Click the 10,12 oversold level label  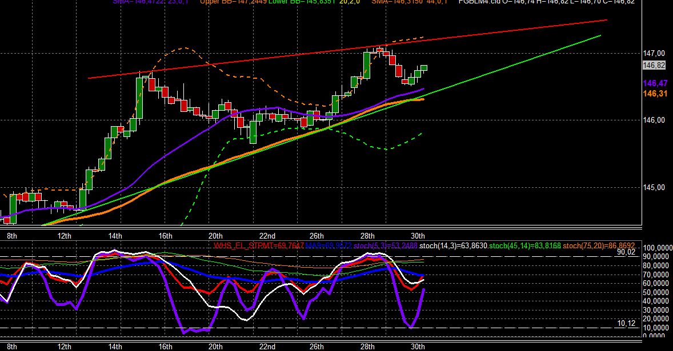(626, 323)
